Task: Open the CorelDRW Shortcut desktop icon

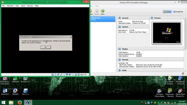Action: 170,80
